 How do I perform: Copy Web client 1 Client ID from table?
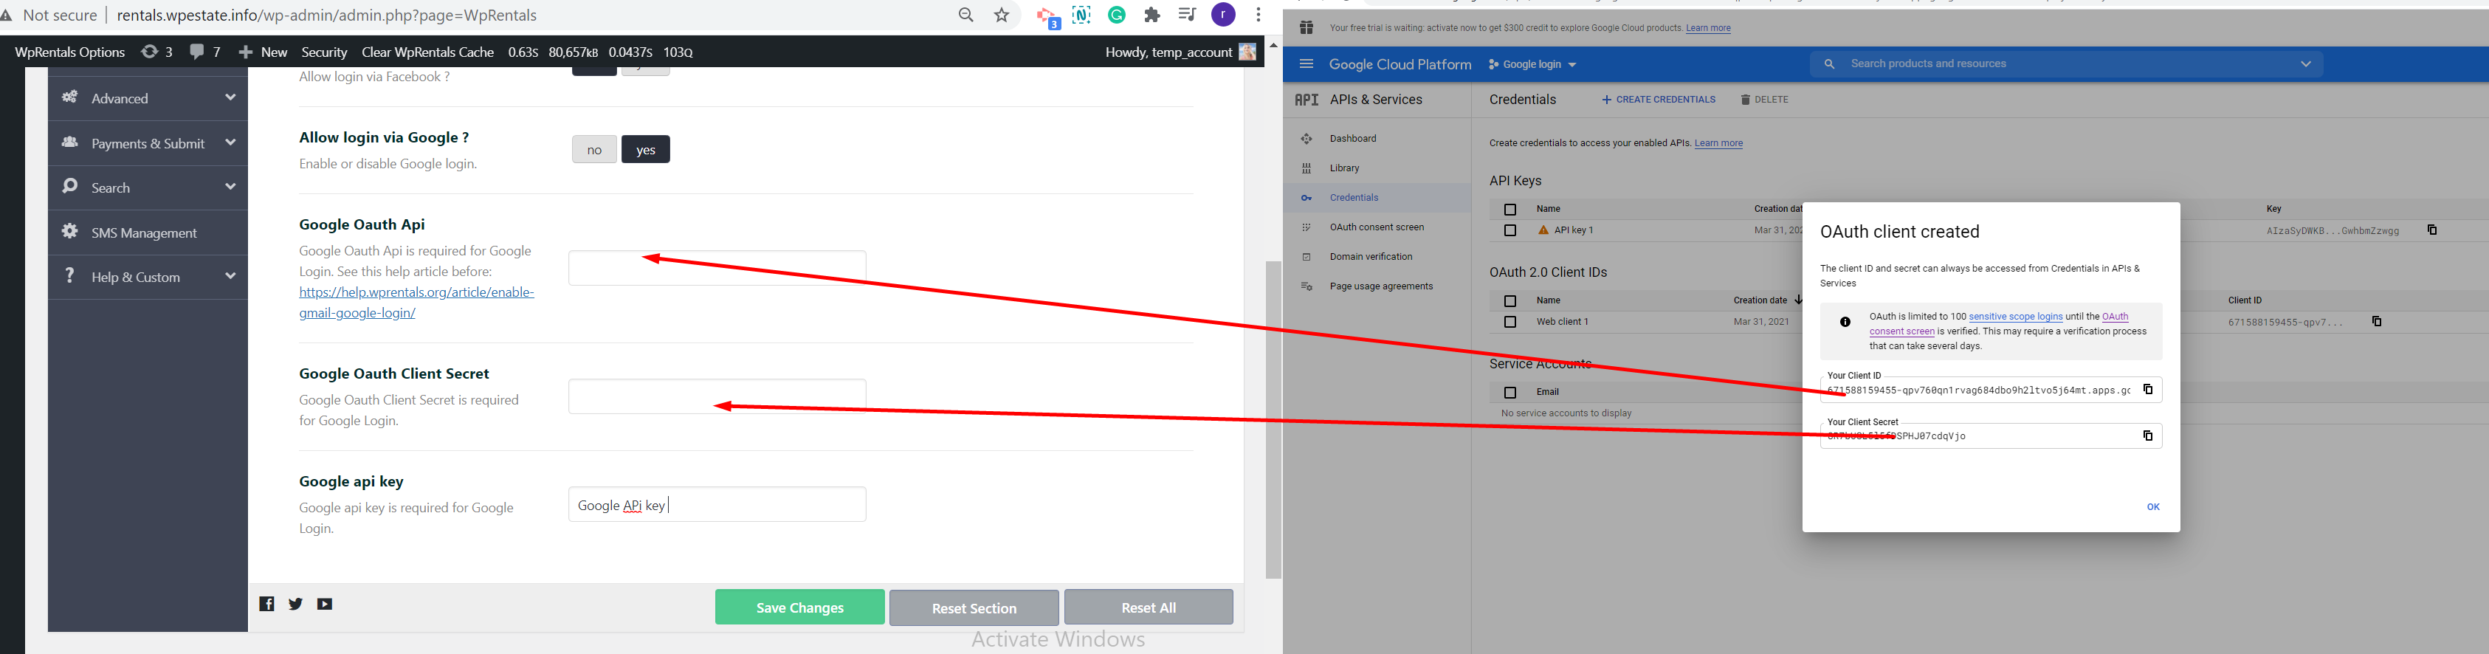pos(2377,322)
